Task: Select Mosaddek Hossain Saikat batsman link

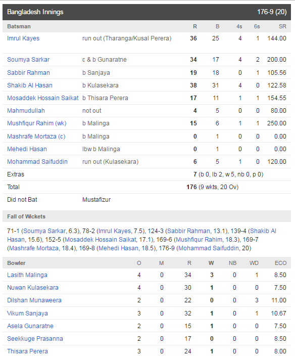Action: pos(43,98)
